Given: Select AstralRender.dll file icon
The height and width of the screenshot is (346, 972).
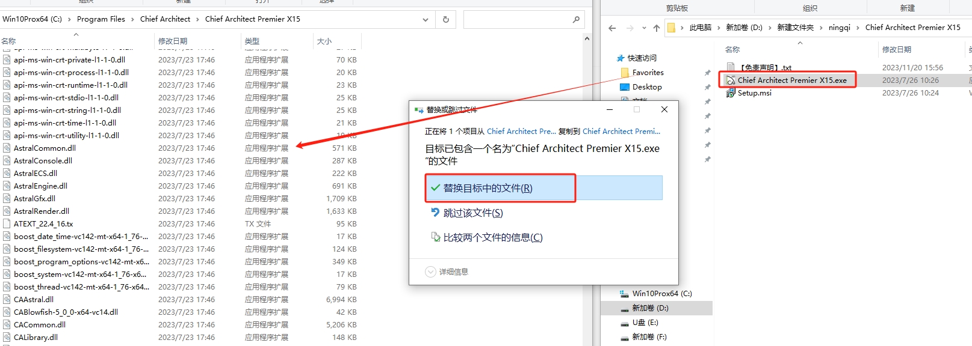Looking at the screenshot, I should tap(7, 211).
